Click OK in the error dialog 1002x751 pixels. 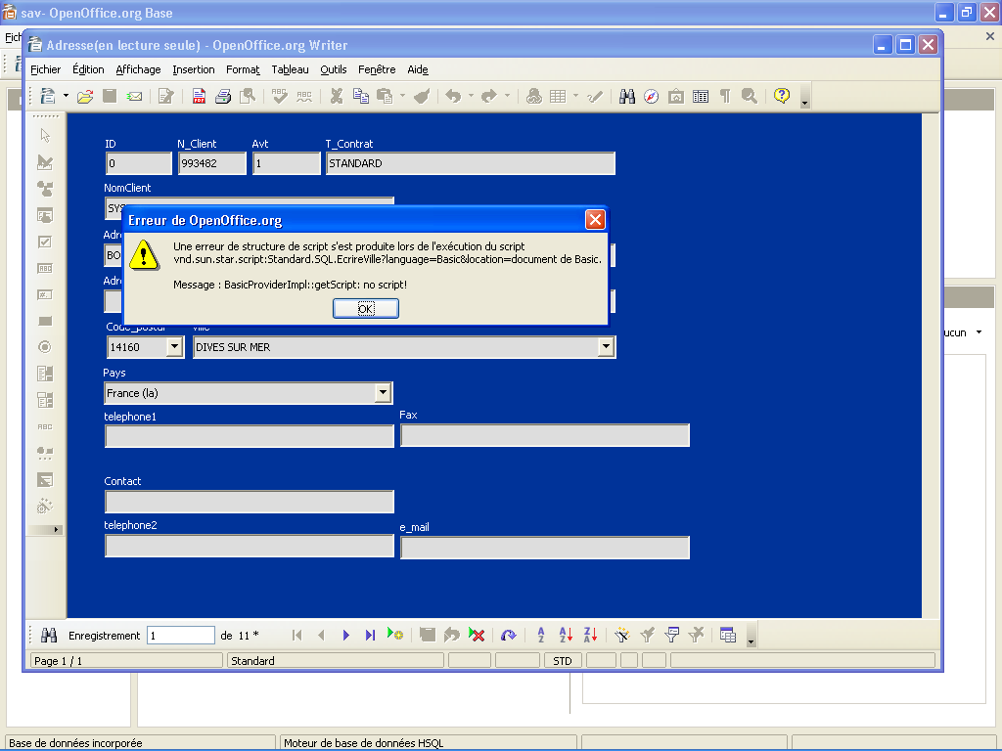click(x=366, y=308)
